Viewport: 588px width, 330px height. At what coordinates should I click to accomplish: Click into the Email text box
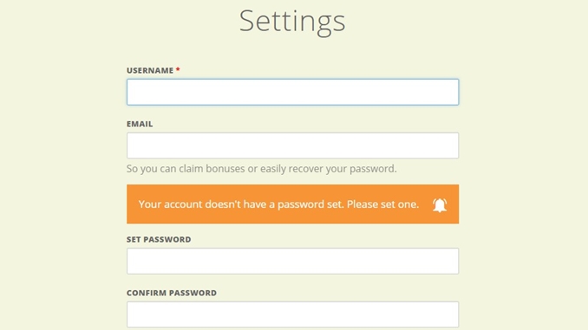(x=292, y=146)
